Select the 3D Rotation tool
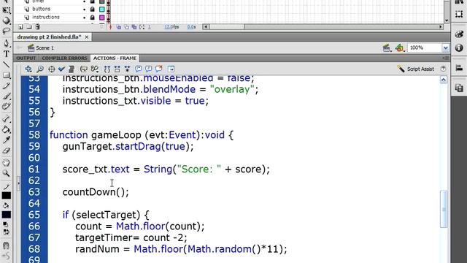This screenshot has height=263, width=467. 7,21
